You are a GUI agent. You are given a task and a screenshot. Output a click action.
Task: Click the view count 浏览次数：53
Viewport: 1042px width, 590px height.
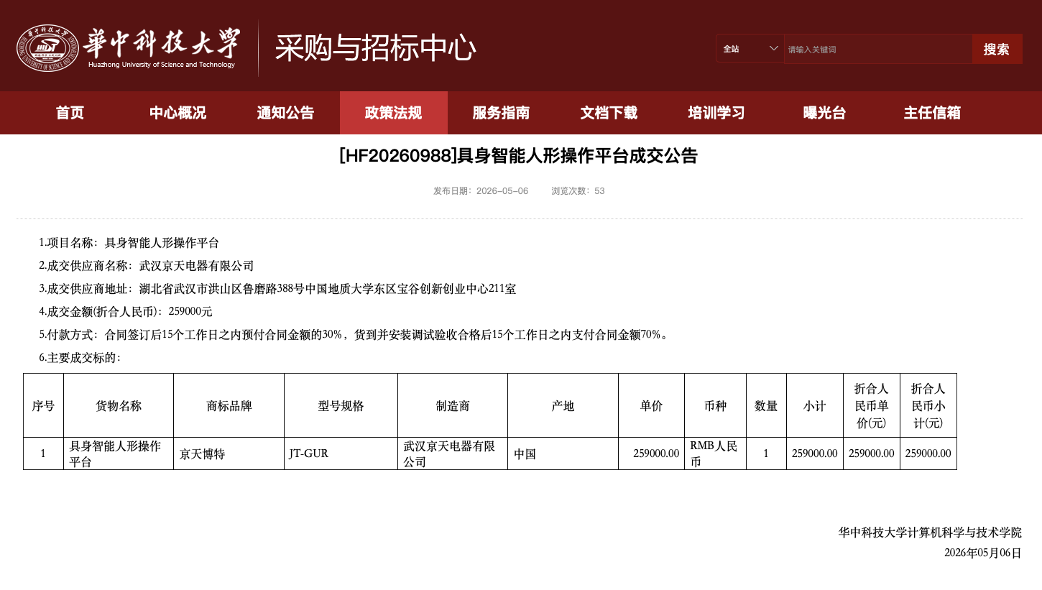[x=578, y=191]
